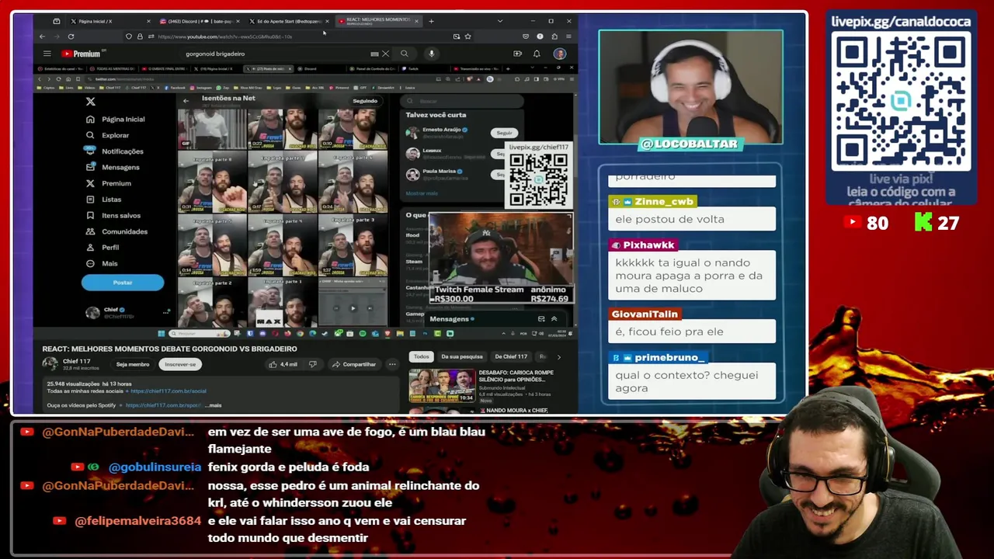
Task: Click the X logo in the Twitter sidebar
Action: tap(91, 102)
